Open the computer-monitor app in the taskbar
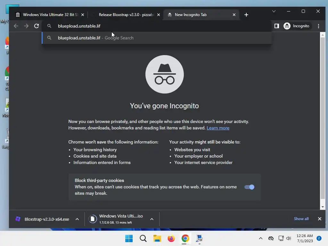This screenshot has width=328, height=246. [199, 238]
